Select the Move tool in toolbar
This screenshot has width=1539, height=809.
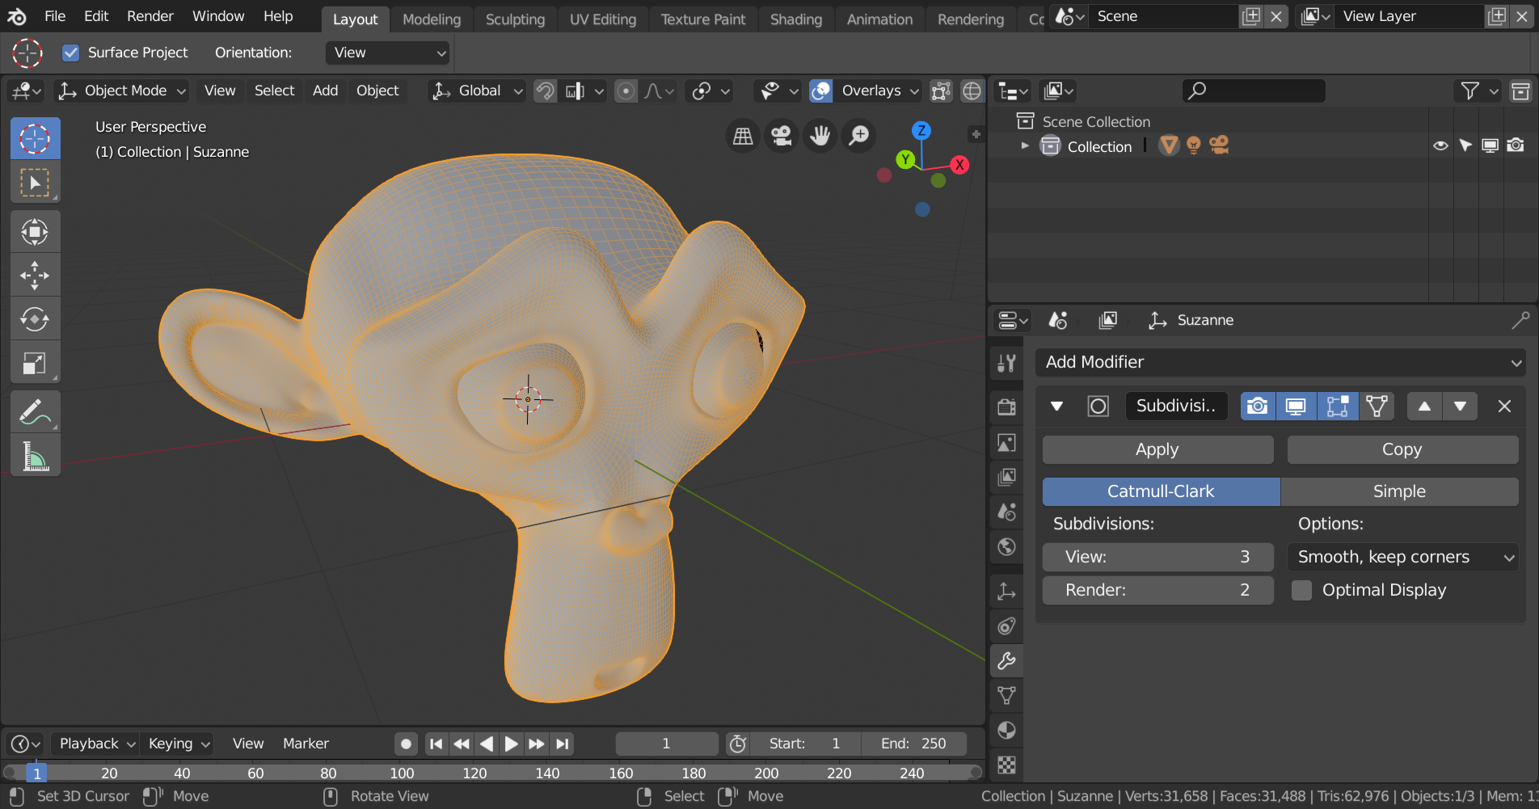pos(35,276)
